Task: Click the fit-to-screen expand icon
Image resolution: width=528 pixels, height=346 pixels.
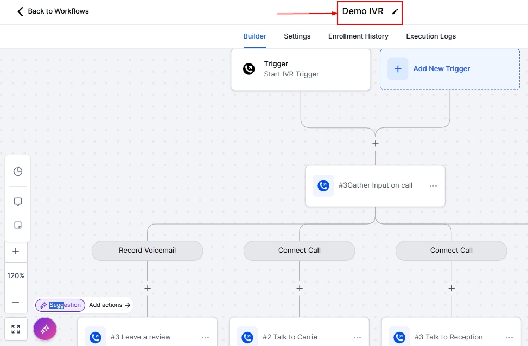Action: click(16, 329)
